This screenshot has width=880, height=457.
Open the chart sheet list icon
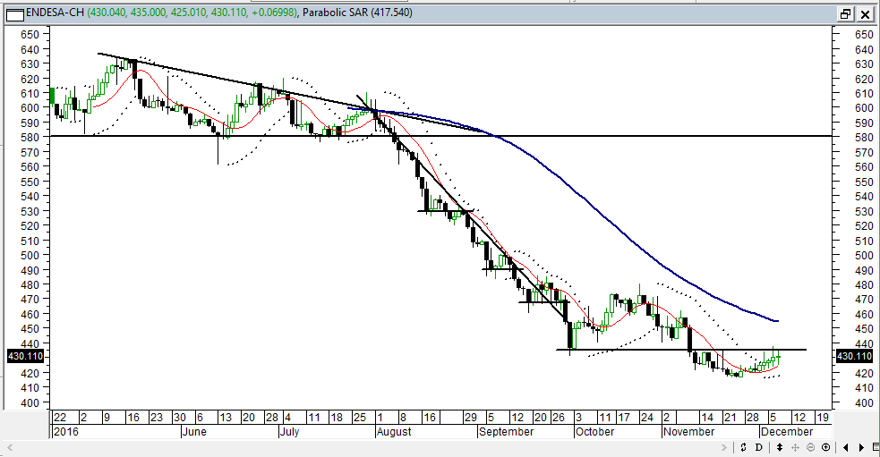click(876, 447)
